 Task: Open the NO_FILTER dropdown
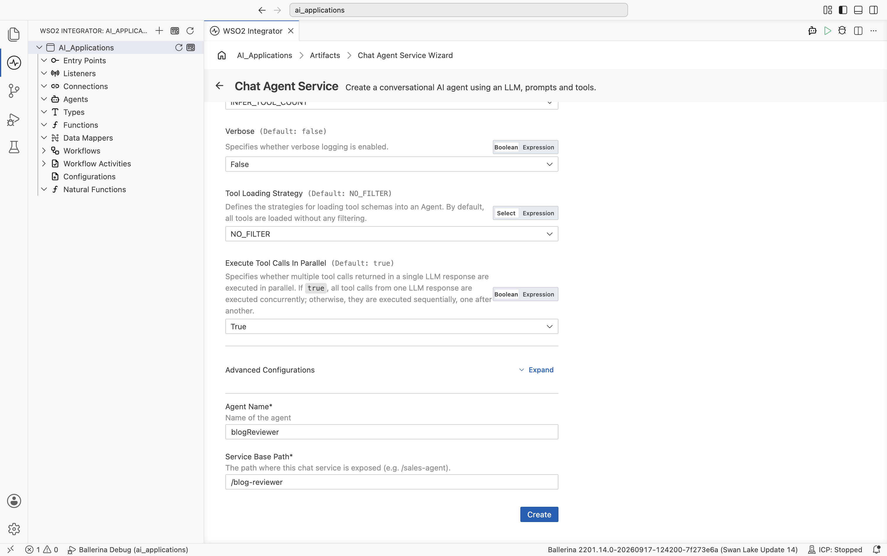tap(391, 234)
